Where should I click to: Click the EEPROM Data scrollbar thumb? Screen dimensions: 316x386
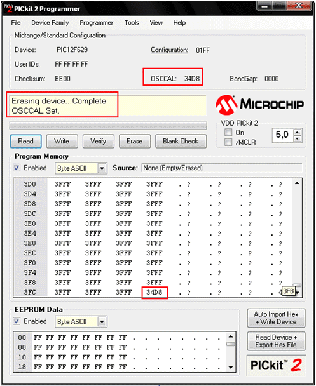point(231,344)
